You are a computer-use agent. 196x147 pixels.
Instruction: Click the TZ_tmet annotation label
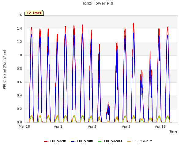click(x=34, y=13)
